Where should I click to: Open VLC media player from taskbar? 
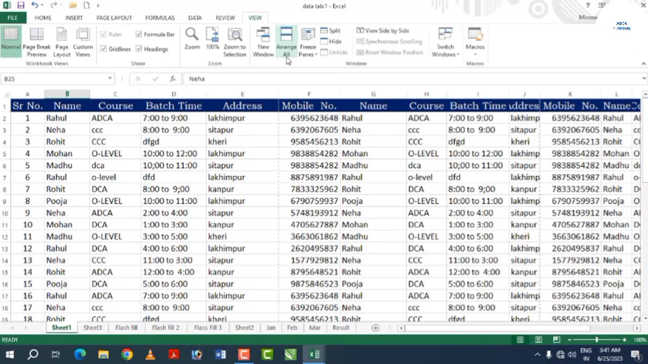tap(150, 354)
